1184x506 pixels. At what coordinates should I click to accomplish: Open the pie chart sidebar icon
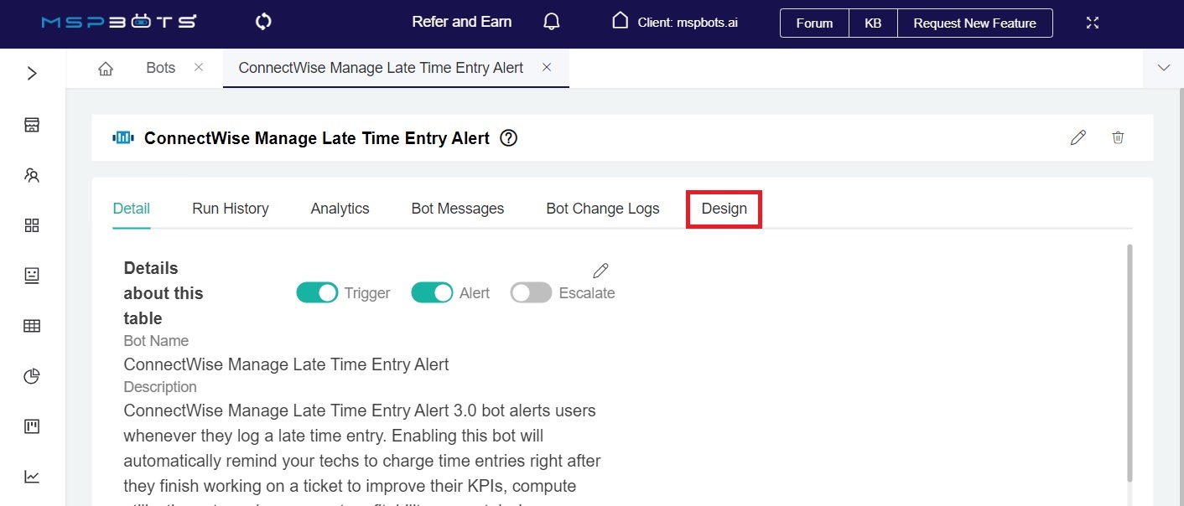[x=32, y=376]
